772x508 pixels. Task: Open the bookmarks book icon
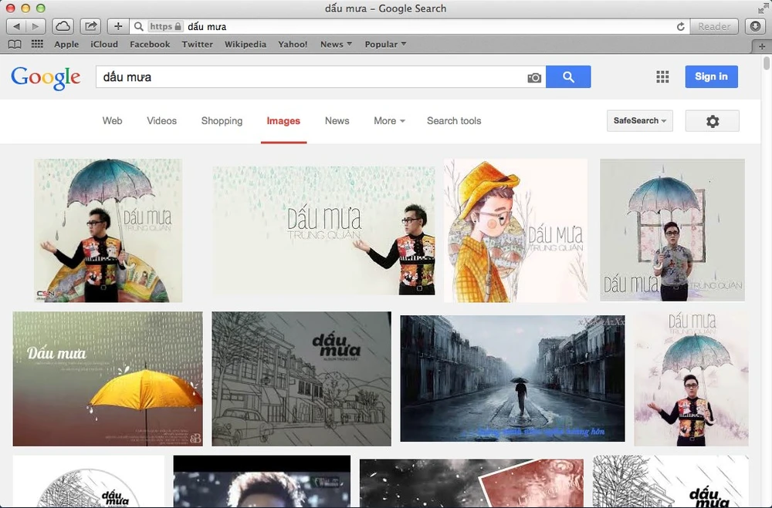[15, 44]
